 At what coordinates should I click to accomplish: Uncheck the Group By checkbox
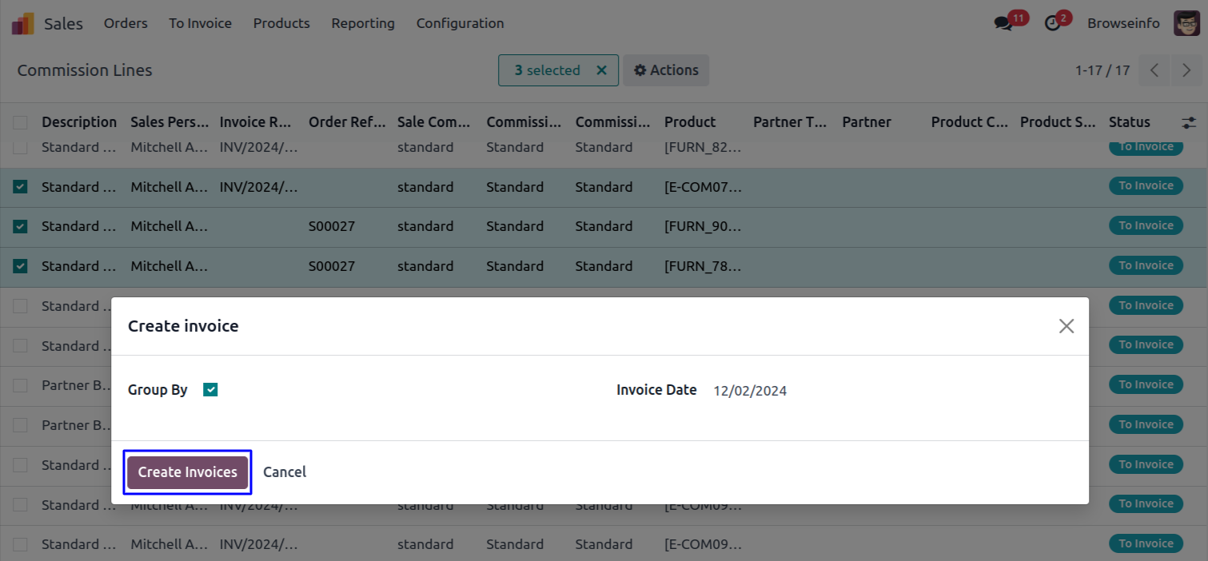coord(210,390)
